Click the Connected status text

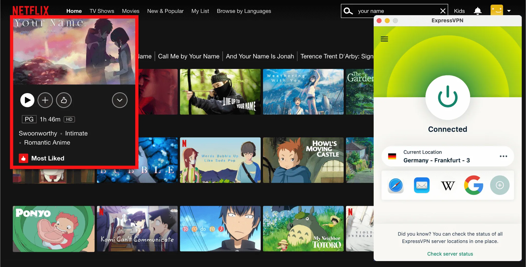click(x=447, y=129)
